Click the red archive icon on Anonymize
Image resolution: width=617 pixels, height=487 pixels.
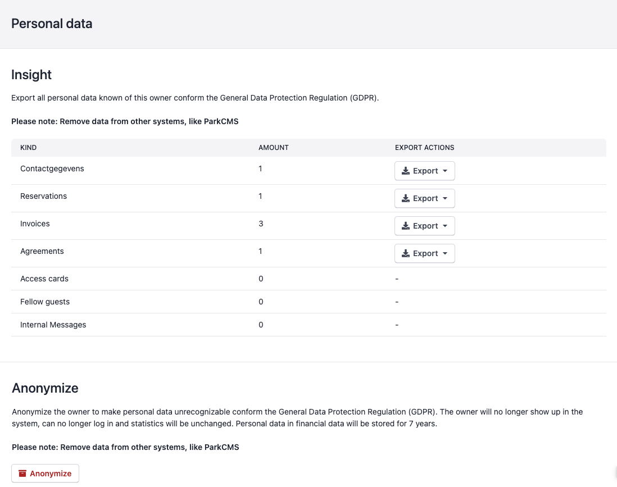[x=22, y=474]
